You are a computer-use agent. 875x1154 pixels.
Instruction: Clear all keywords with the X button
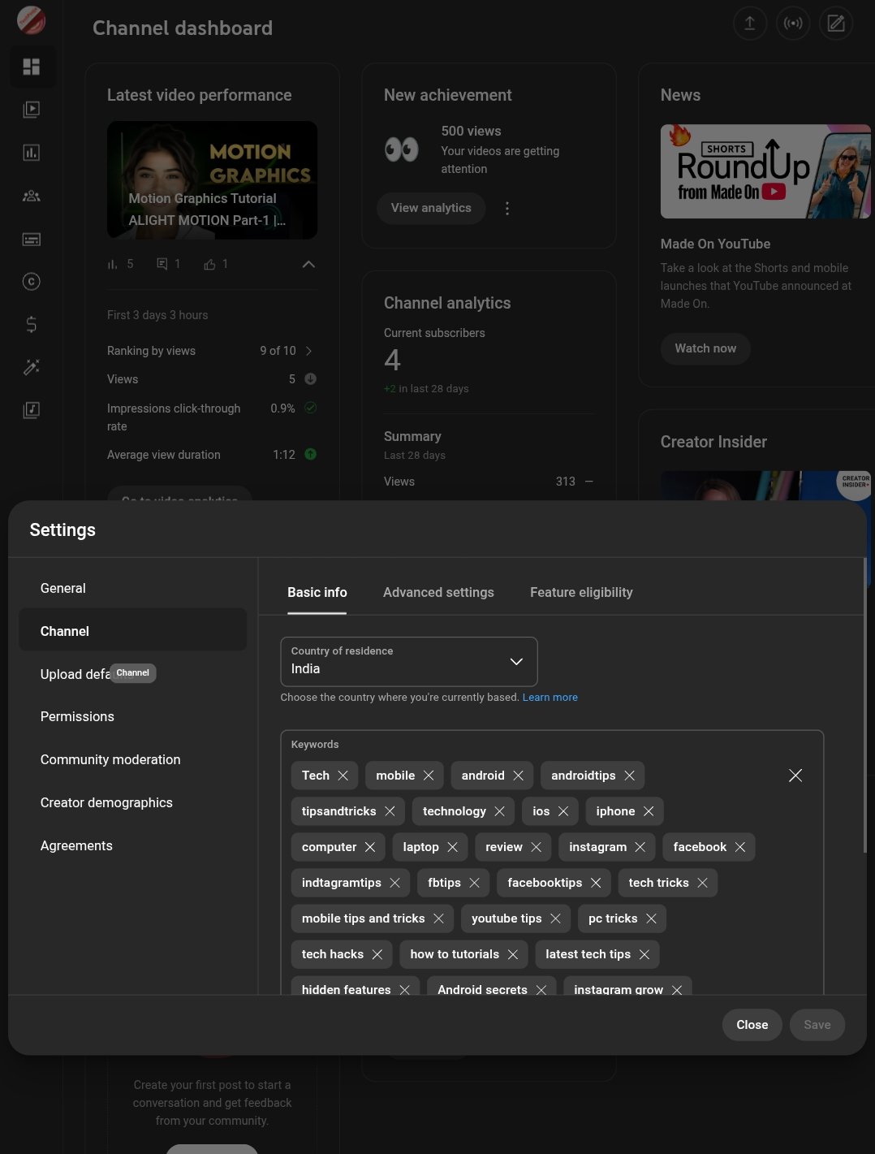click(795, 776)
